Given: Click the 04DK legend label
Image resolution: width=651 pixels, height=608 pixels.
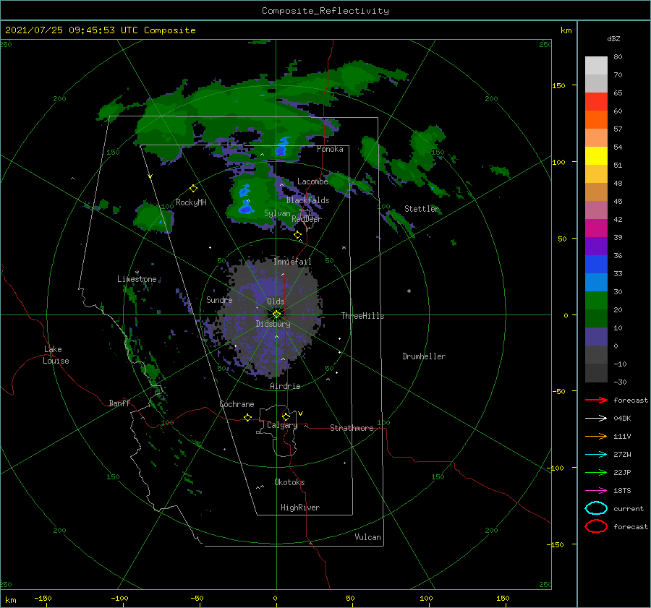Looking at the screenshot, I should (x=622, y=418).
